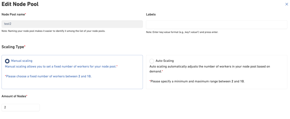Click the fixed number of workers hint
The height and width of the screenshot is (119, 290).
pyautogui.click(x=48, y=76)
